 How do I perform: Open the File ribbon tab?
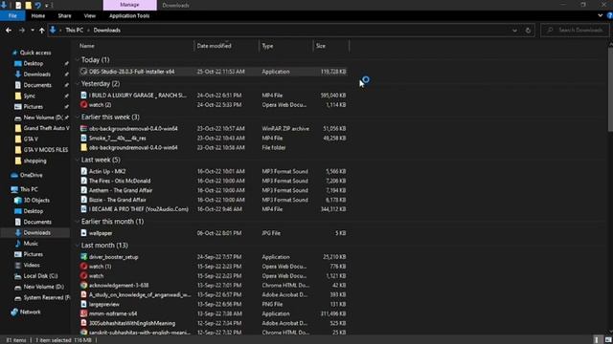pos(12,16)
